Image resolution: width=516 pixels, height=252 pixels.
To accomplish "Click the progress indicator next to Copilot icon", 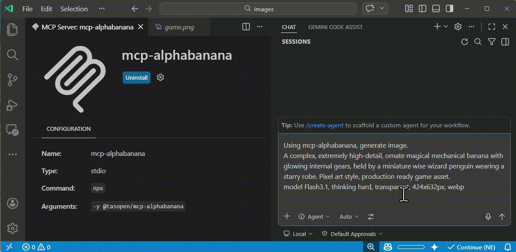I will point(410,247).
